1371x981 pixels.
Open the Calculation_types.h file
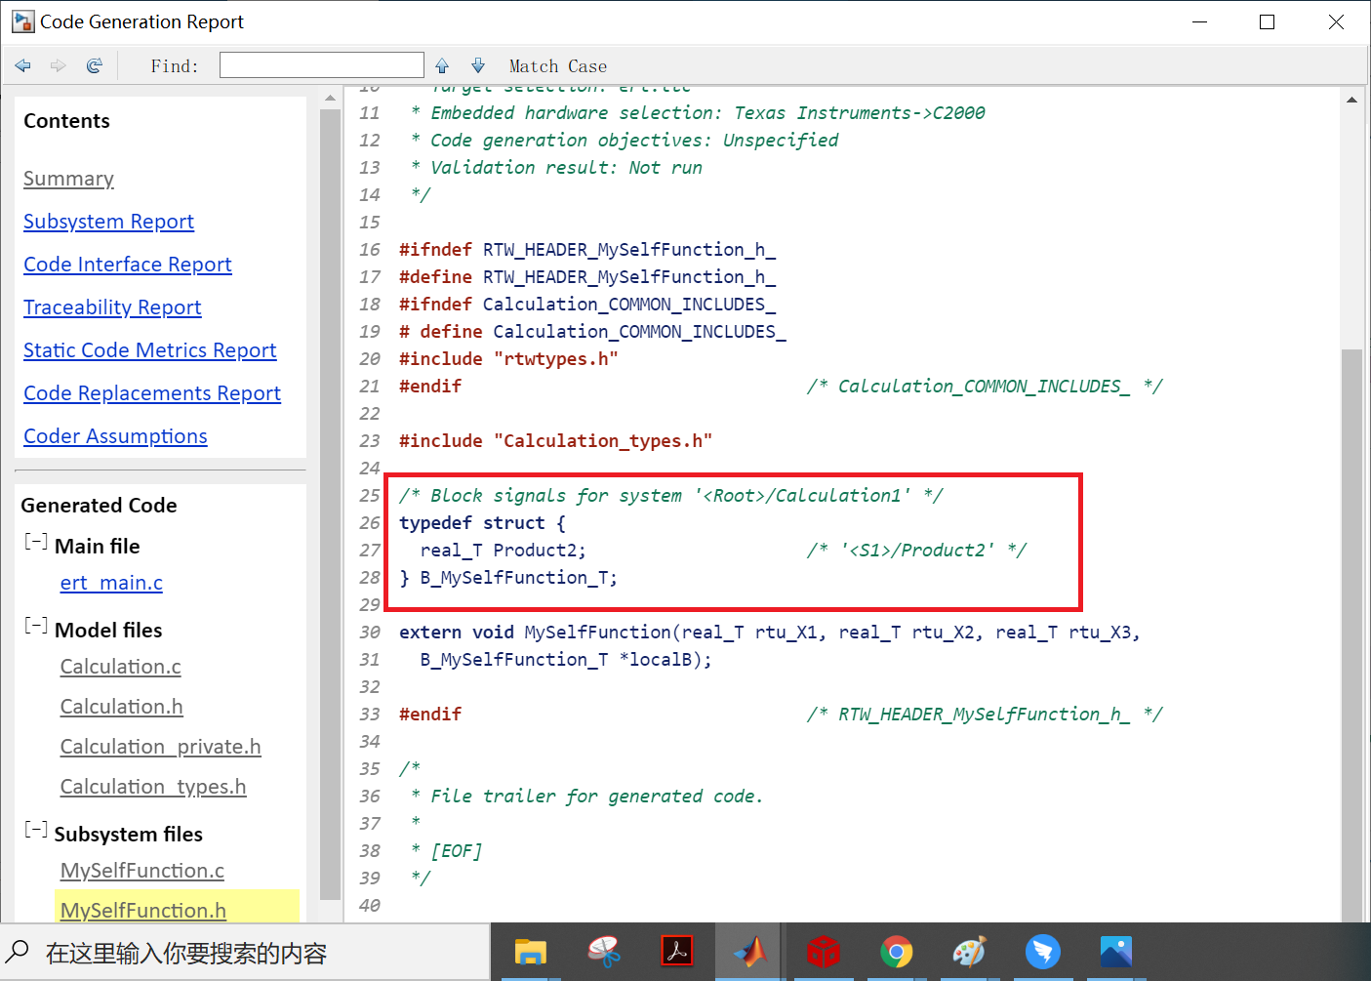pos(153,787)
